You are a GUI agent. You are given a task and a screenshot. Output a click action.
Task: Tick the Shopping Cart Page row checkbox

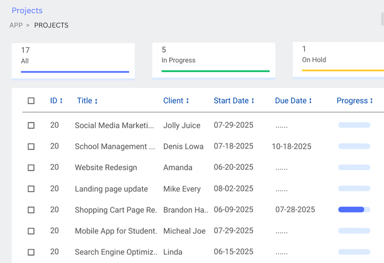point(31,210)
